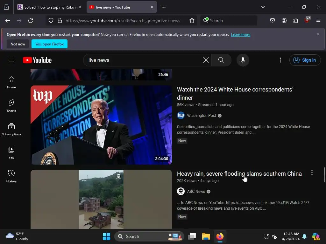Open File Explorer from the taskbar
Screen dimensions: 326x244
(206, 236)
